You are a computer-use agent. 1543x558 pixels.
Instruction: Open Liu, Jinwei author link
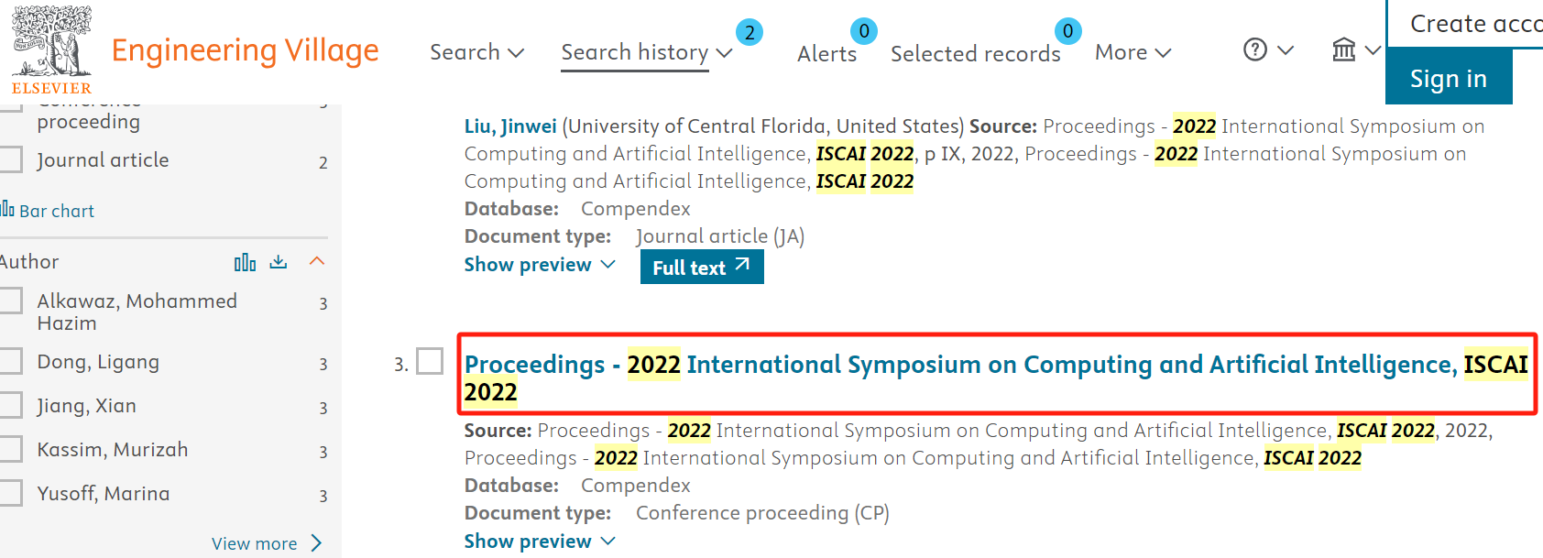510,126
